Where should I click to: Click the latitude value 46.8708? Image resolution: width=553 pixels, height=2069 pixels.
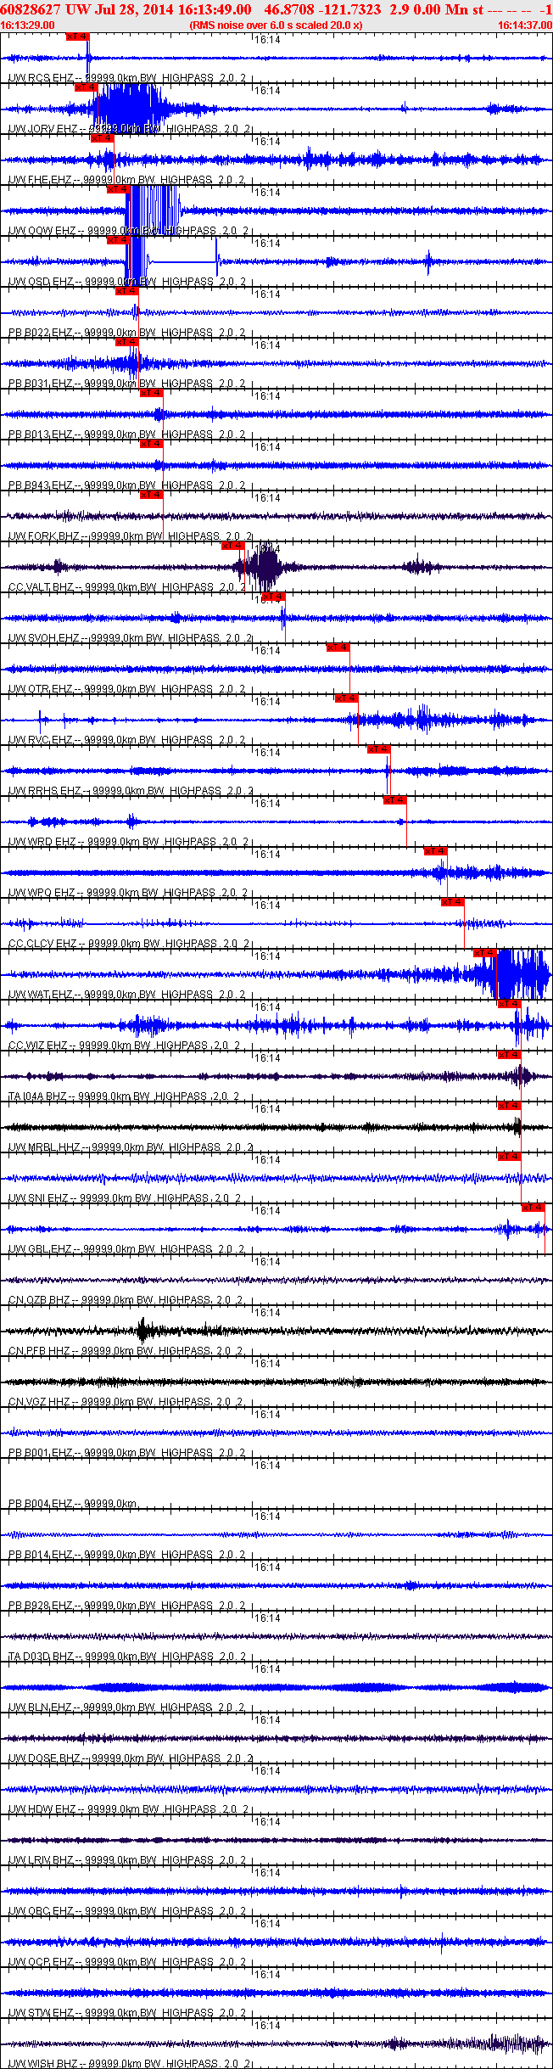[289, 8]
